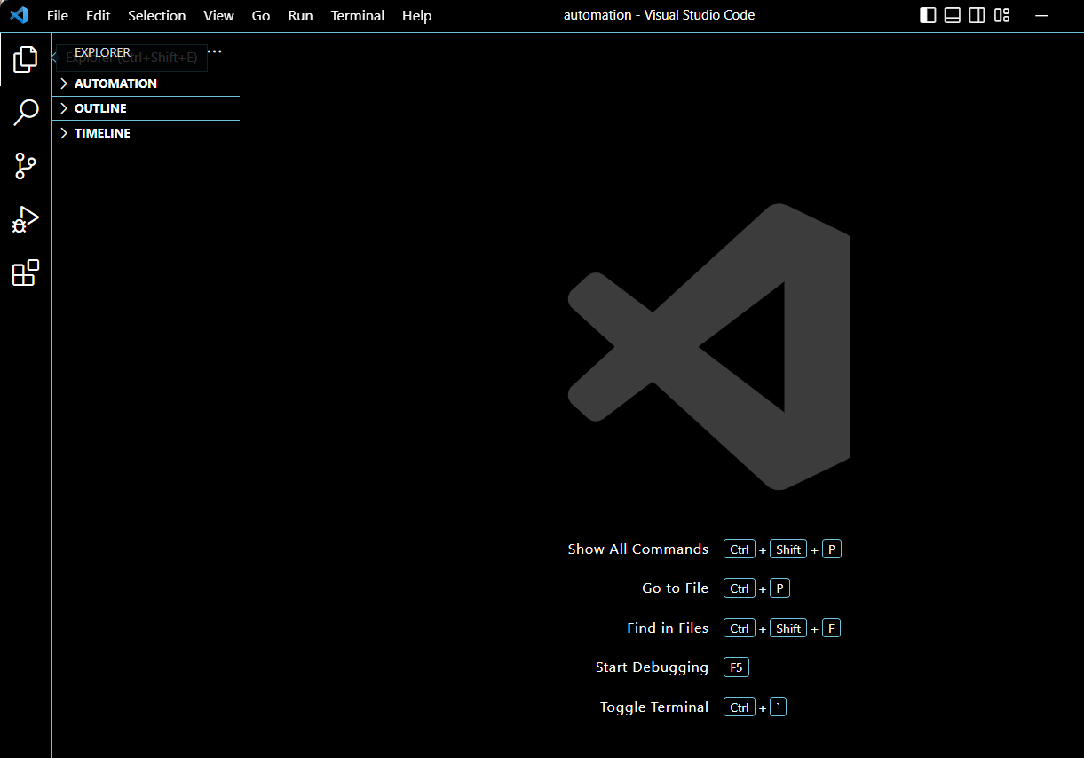Viewport: 1084px width, 758px height.
Task: Click the 'Show All Commands' hint text
Action: [638, 549]
